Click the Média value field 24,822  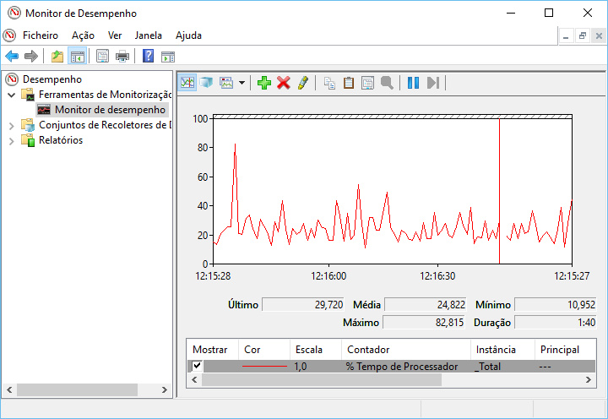point(426,305)
